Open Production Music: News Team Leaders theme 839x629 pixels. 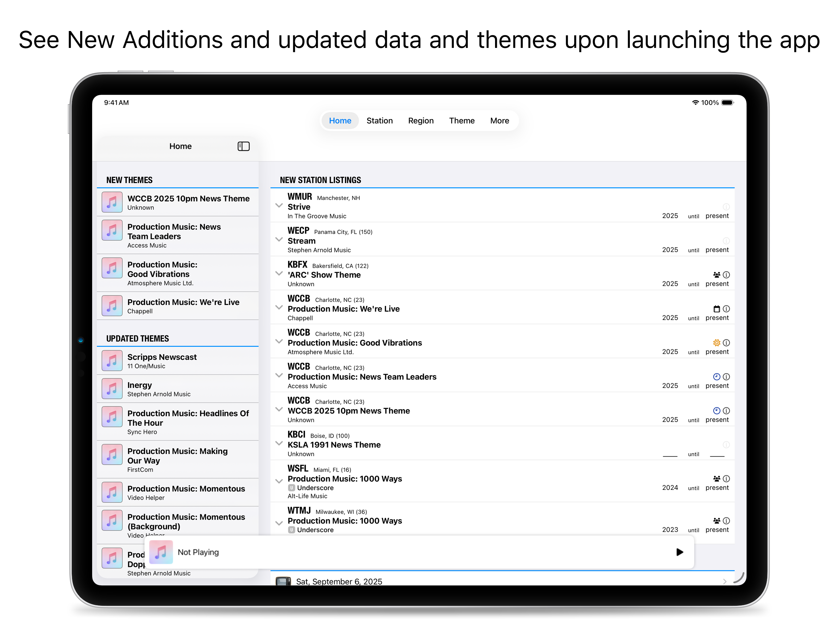[178, 235]
